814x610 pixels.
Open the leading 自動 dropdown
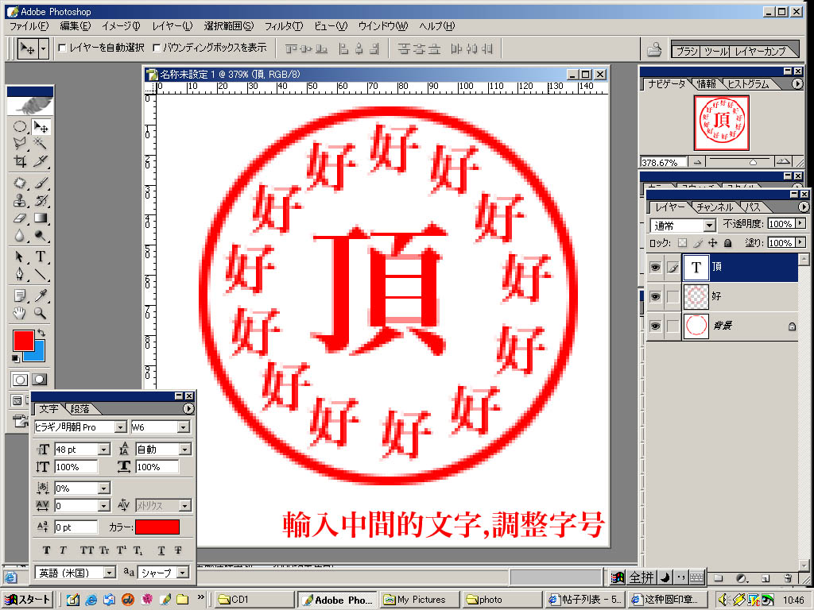point(184,450)
